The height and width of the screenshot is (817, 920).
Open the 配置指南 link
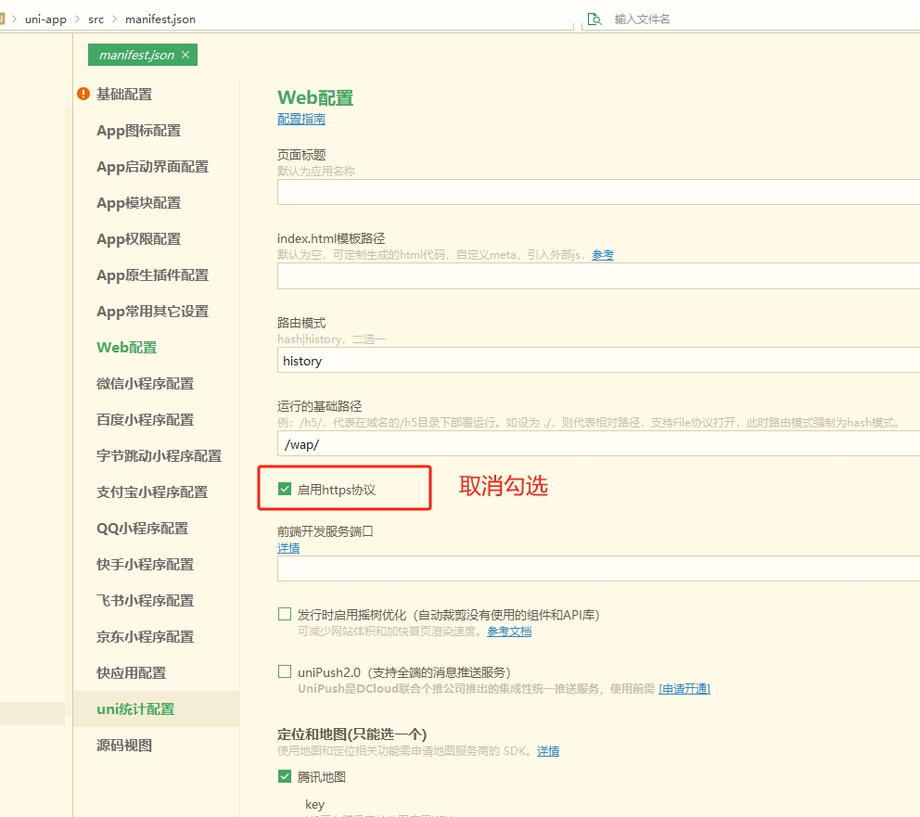tap(300, 119)
